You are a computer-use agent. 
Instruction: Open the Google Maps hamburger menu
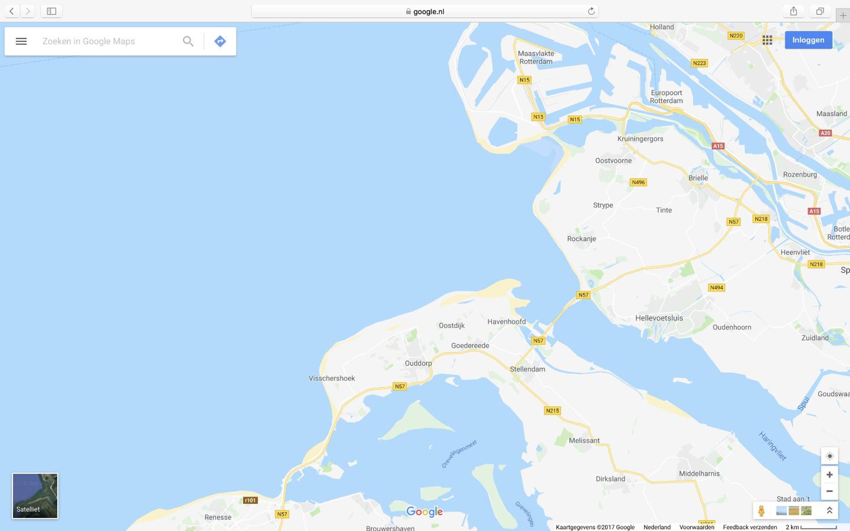tap(21, 41)
